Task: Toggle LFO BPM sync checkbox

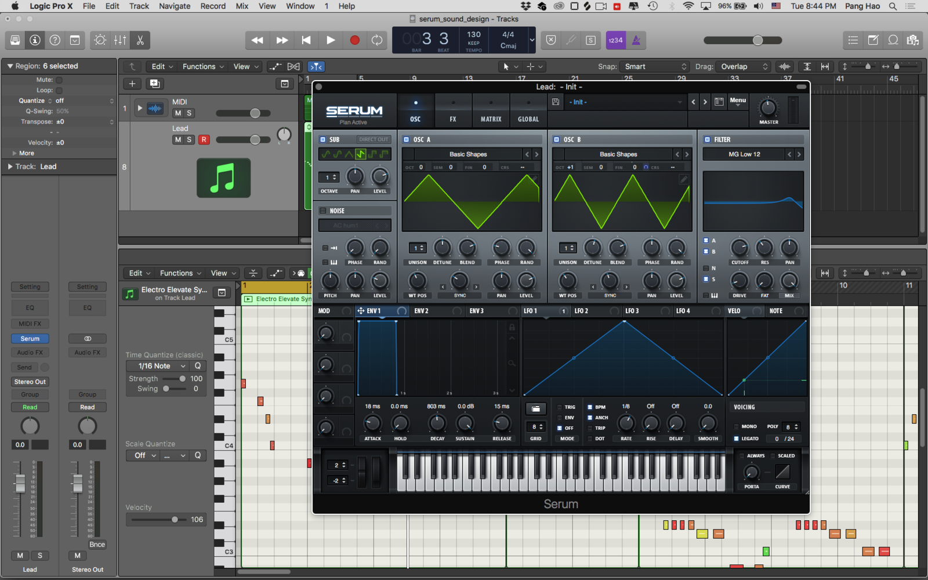Action: point(590,407)
